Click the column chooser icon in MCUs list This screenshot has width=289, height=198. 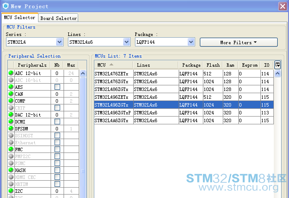tap(278, 65)
